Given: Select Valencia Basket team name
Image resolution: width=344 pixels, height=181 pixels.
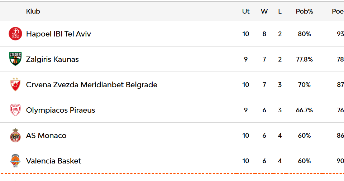Looking at the screenshot, I should (54, 161).
